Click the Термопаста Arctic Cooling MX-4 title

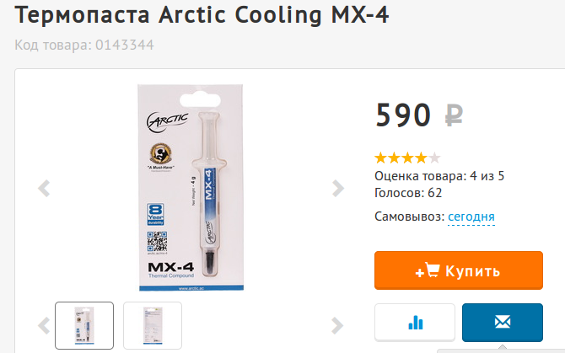[202, 15]
